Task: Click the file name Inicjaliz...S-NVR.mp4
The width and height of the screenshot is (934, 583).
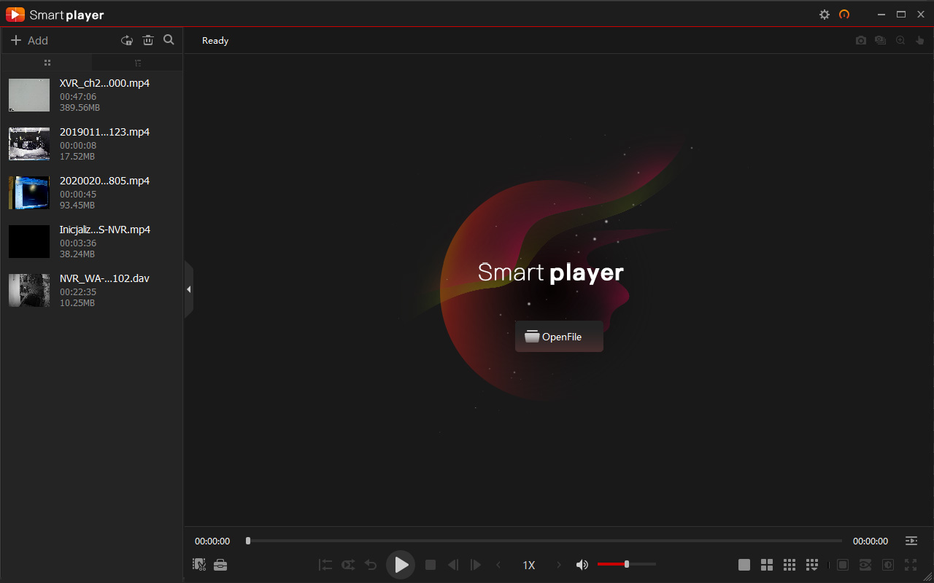Action: pos(105,230)
